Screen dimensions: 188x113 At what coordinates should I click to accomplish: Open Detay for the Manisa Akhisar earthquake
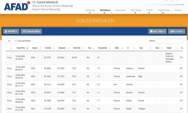tap(9, 93)
